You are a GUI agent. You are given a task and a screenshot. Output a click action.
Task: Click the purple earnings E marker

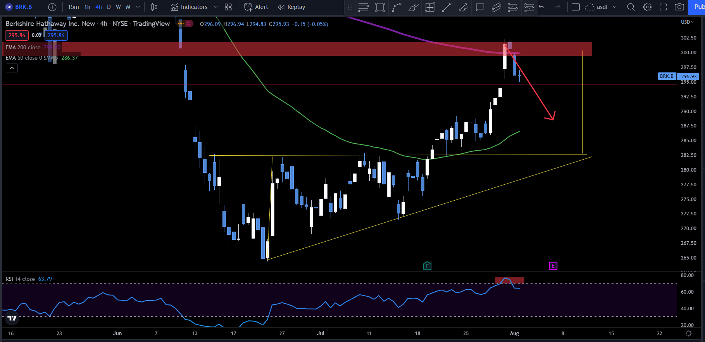click(x=553, y=266)
